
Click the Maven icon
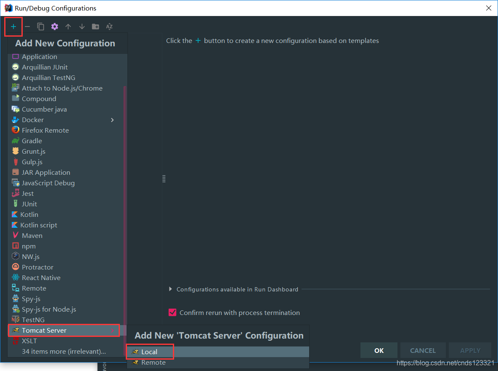click(15, 235)
